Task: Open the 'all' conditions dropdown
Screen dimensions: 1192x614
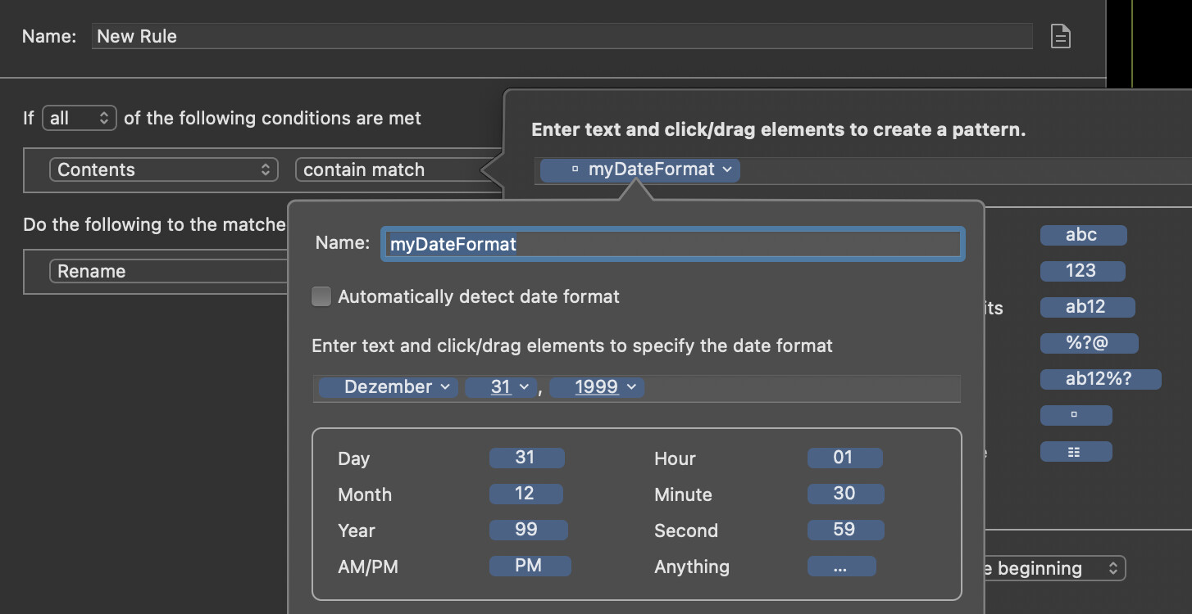Action: pos(79,118)
